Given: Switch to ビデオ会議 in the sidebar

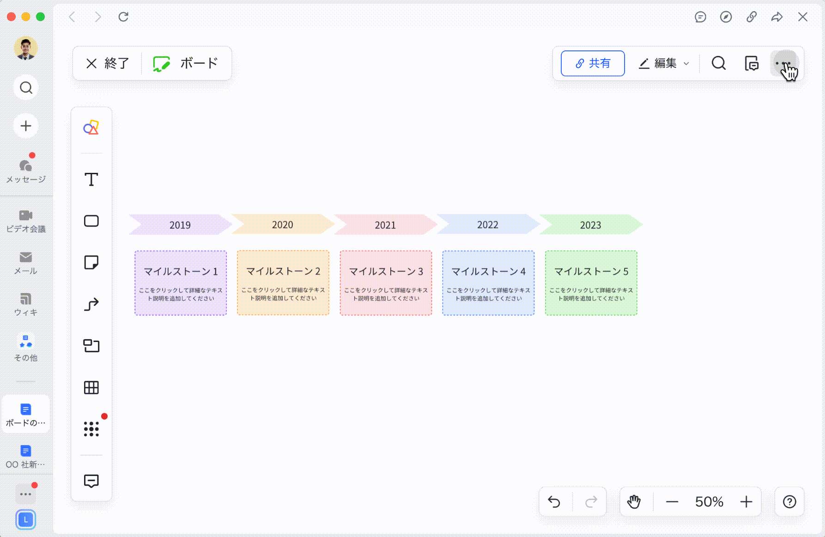Looking at the screenshot, I should pos(26,220).
